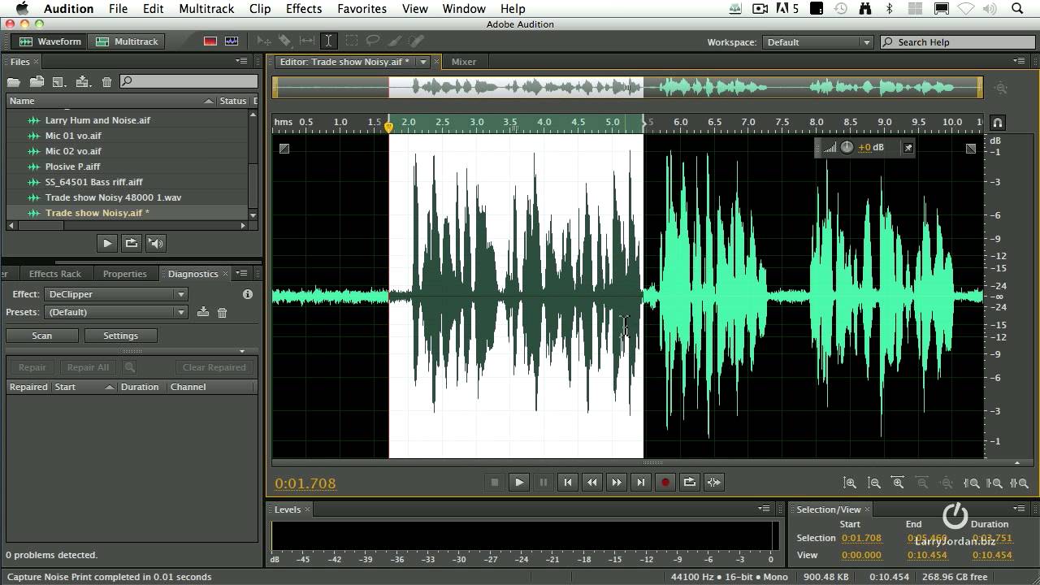The image size is (1040, 585).
Task: Click Zoom Out Amplitude icon
Action: coord(874,483)
